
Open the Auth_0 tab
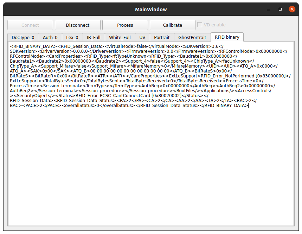click(x=50, y=37)
